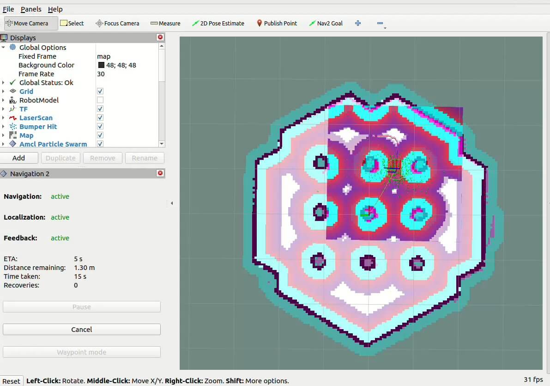This screenshot has height=386, width=550.
Task: Click the plus icon to add a tool
Action: (x=358, y=23)
